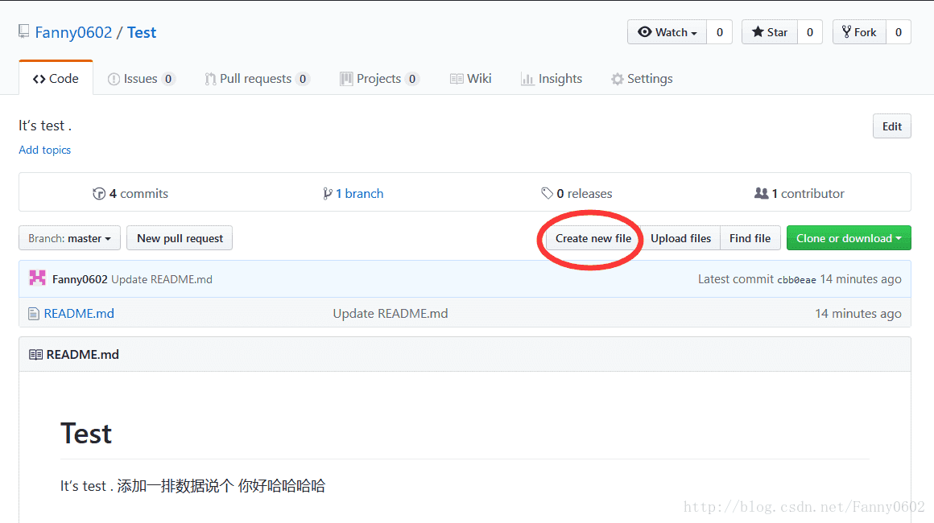Expand the Branch: master dropdown
The image size is (934, 523).
(70, 238)
